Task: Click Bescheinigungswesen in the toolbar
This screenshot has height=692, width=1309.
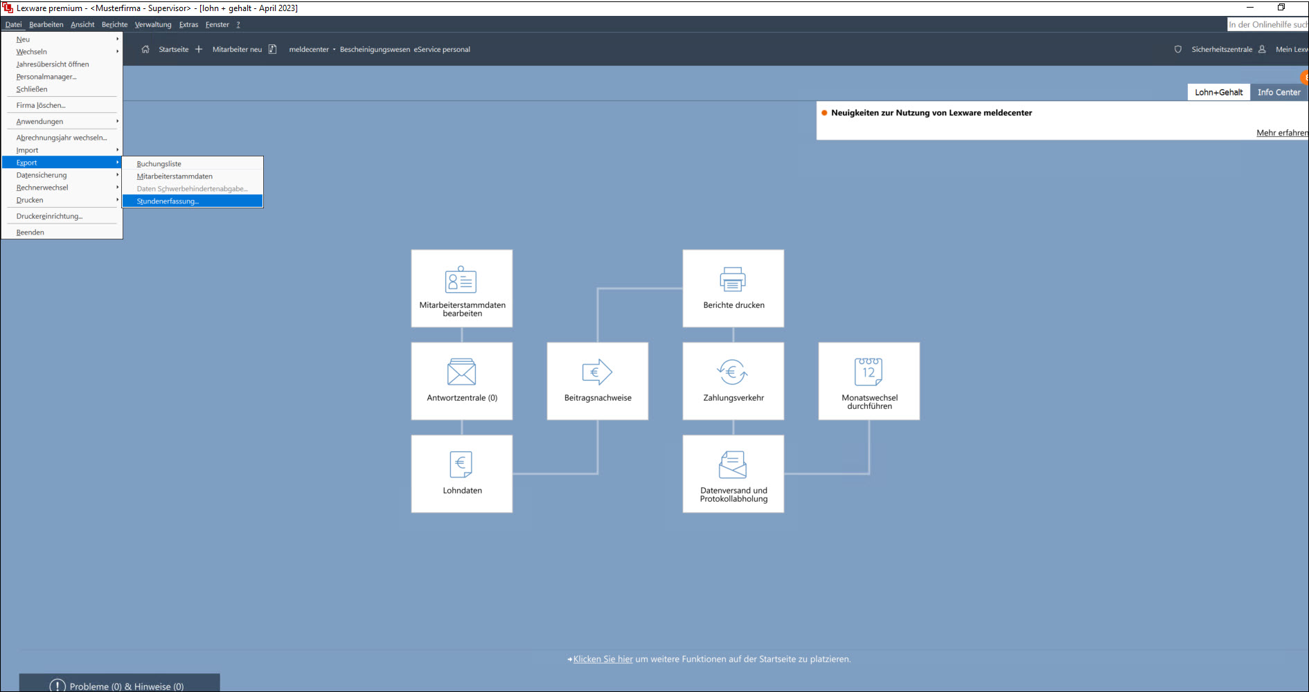Action: (375, 49)
